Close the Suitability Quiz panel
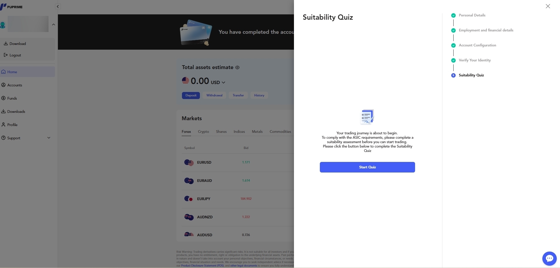560x268 pixels. tap(548, 6)
